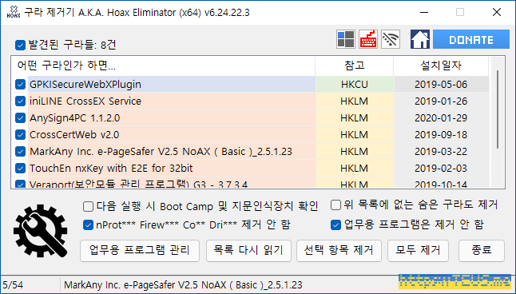Select the 'MarkAny Inc. e-PageSafer' list row
The height and width of the screenshot is (294, 516).
[250, 152]
